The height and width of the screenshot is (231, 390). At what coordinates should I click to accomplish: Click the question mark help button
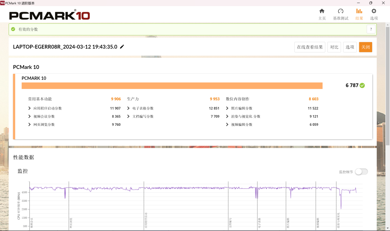371,29
